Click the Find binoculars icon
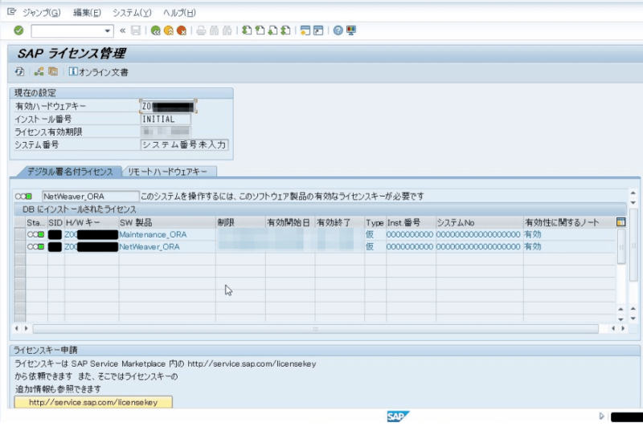 point(214,30)
